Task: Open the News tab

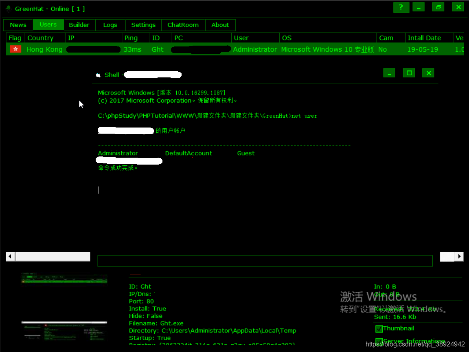Action: [x=18, y=25]
